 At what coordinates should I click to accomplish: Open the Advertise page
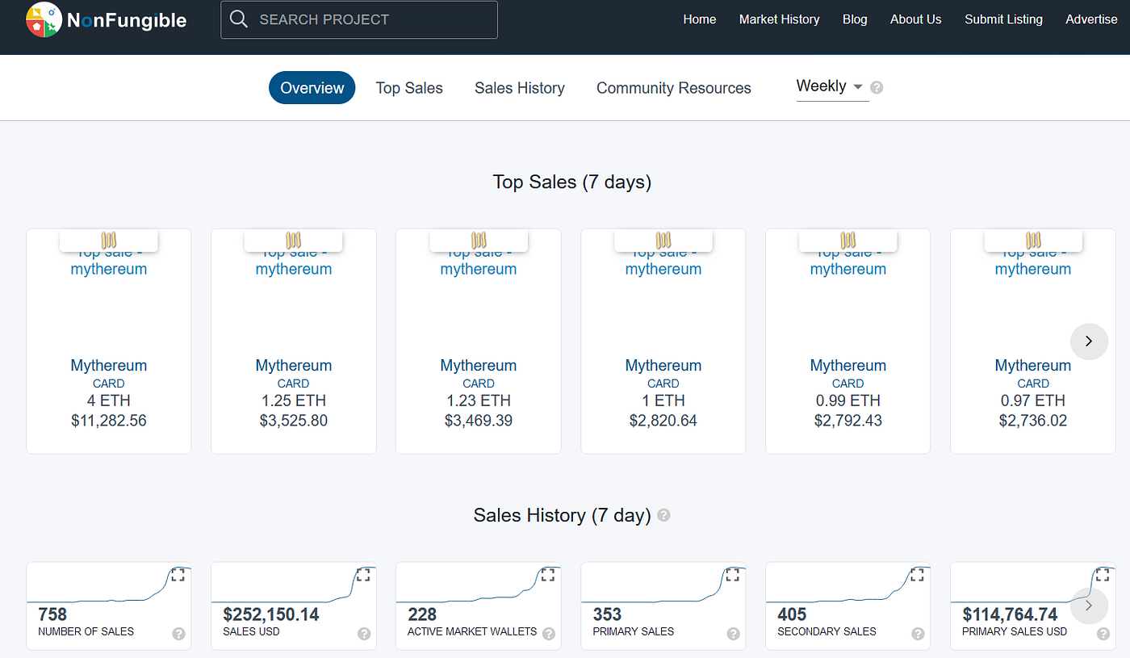[x=1091, y=19]
